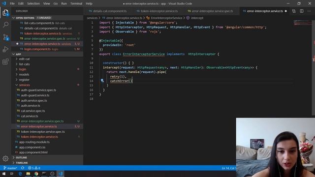Open the Explorer view in activity bar
The image size is (315, 177).
pyautogui.click(x=5, y=13)
